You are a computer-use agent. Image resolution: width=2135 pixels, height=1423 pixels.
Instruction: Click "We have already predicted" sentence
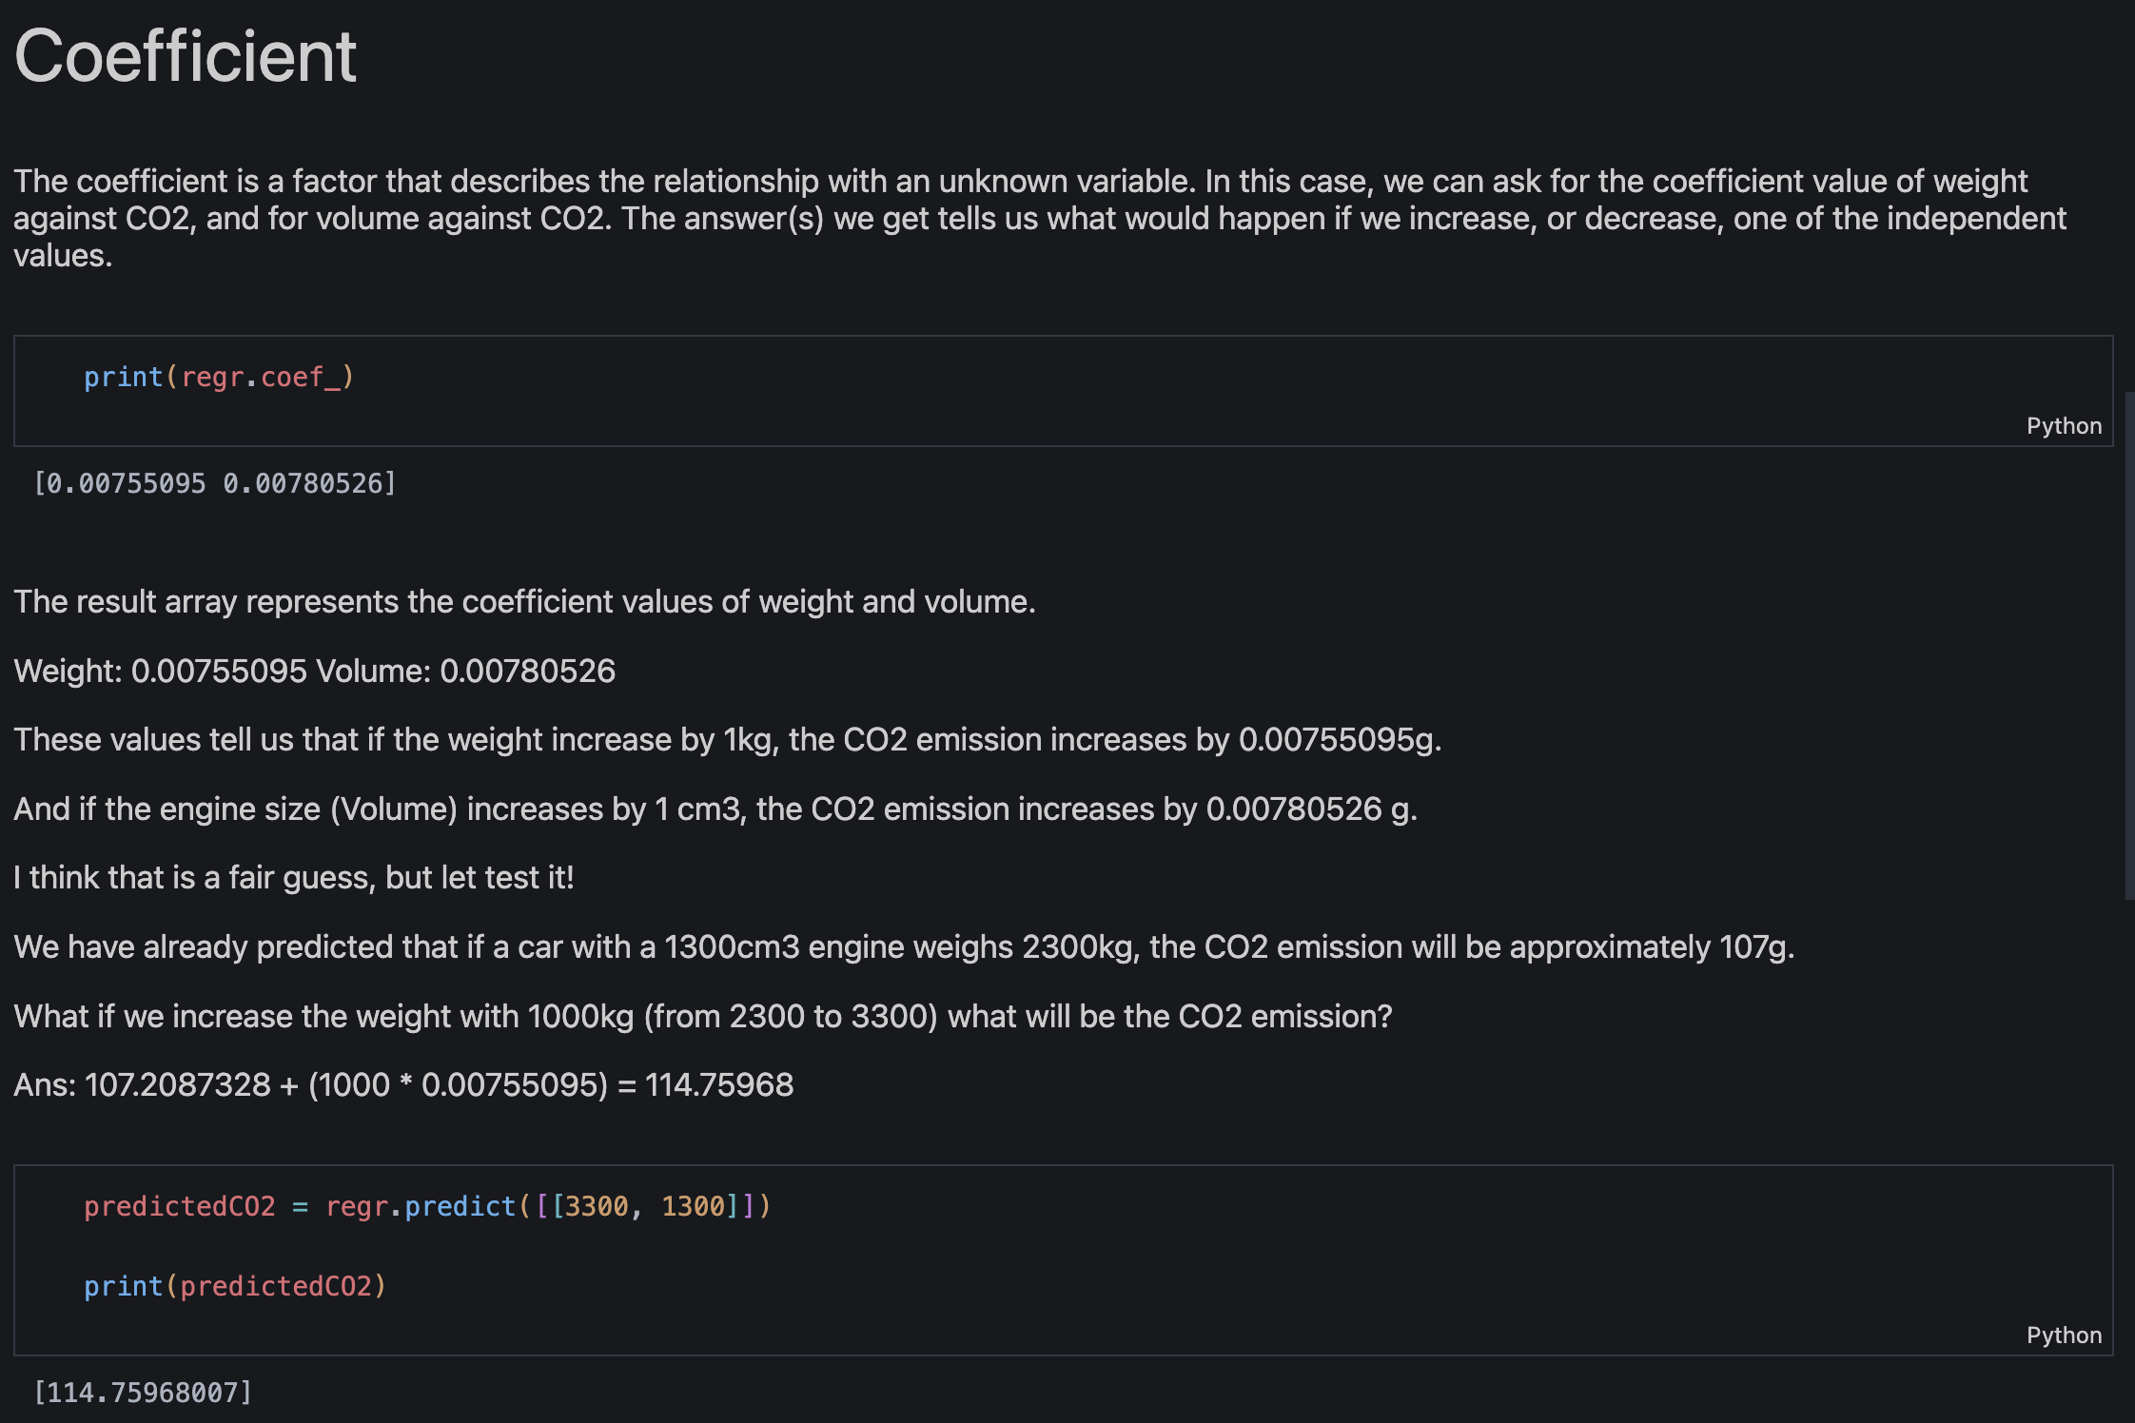point(904,947)
